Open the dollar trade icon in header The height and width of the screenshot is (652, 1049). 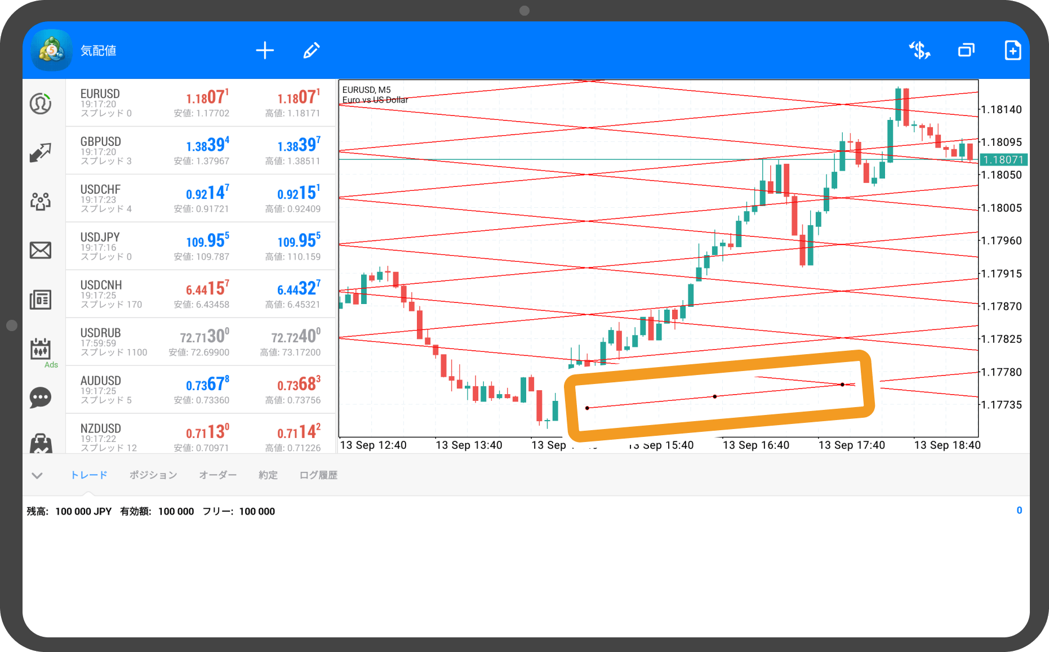point(919,51)
